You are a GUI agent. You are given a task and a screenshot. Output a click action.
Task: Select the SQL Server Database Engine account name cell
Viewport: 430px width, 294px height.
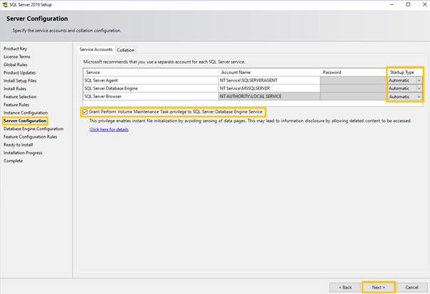pyautogui.click(x=269, y=89)
